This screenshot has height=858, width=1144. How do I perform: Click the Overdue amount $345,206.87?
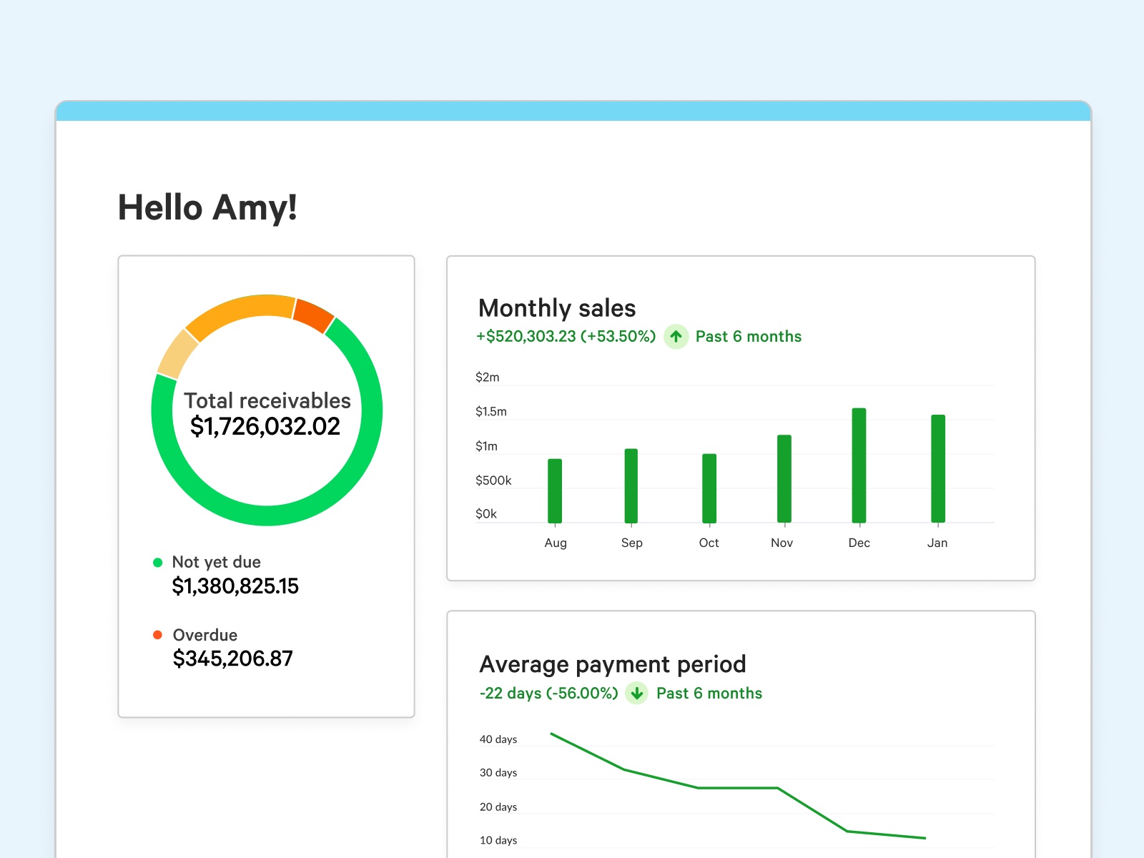pos(233,659)
